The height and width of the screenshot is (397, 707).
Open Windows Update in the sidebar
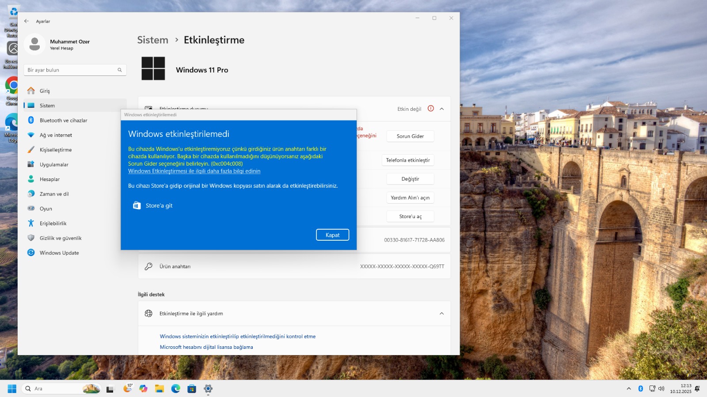(x=75, y=253)
